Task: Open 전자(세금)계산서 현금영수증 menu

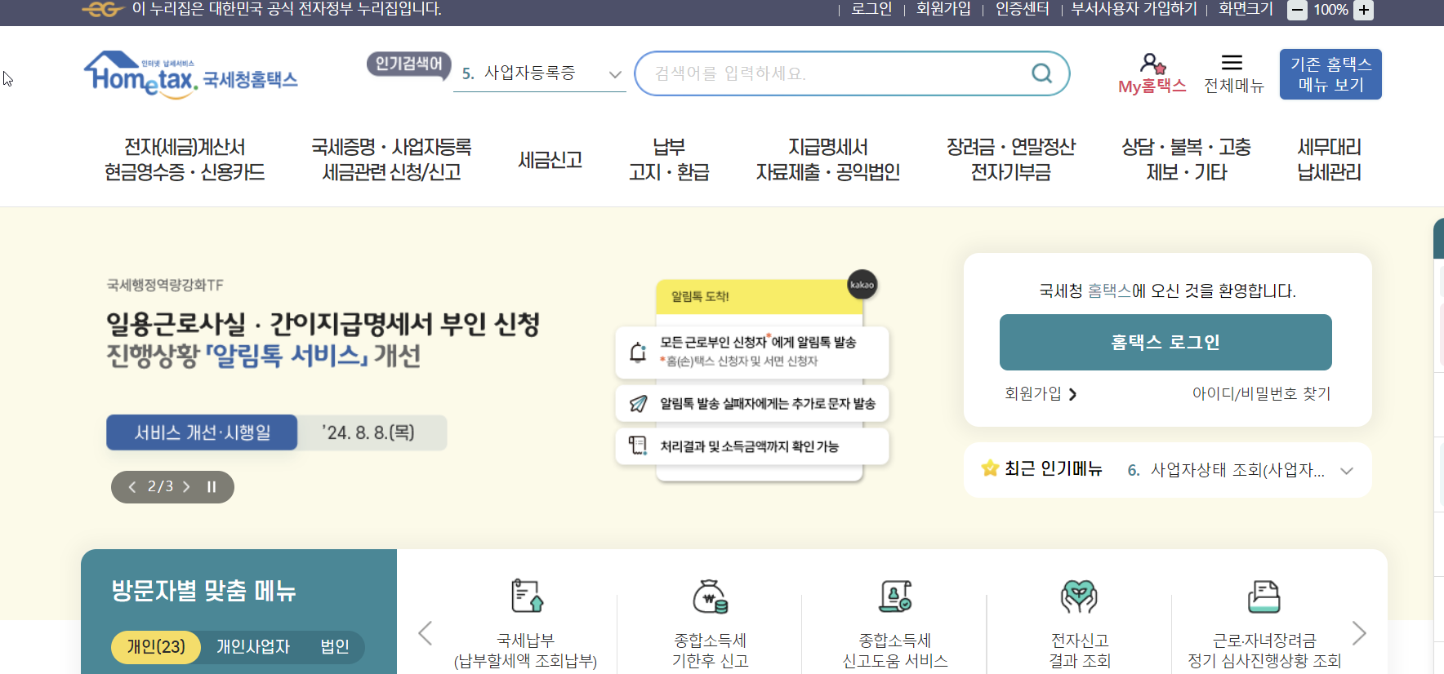Action: coord(185,160)
